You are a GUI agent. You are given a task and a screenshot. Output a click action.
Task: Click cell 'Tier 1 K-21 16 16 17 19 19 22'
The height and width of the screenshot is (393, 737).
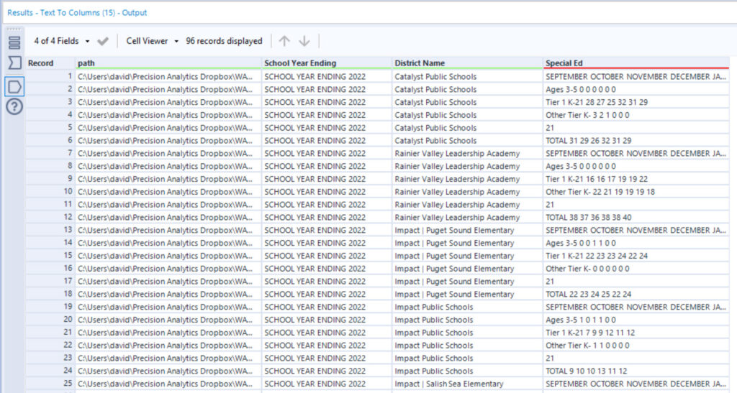(636, 179)
